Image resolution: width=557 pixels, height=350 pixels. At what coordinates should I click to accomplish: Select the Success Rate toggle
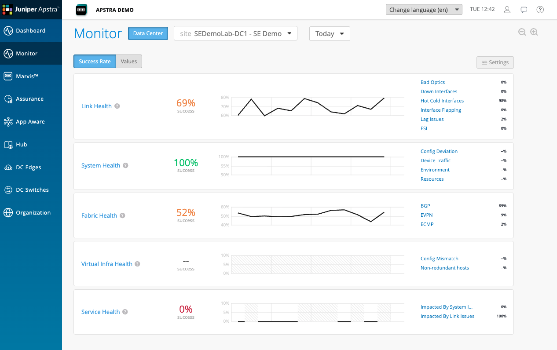pos(95,61)
